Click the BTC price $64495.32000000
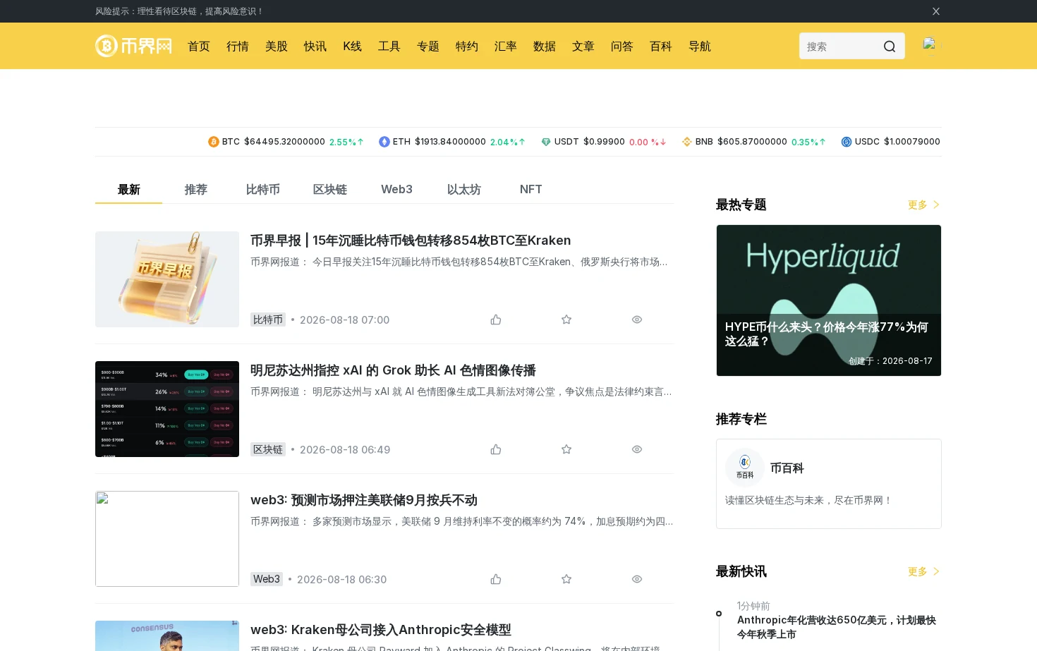Viewport: 1037px width, 651px height. pos(285,142)
